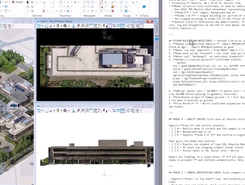The image size is (245, 185).
Task: Expand magnifier dropdown arrow in View 3
Action: click(69, 111)
